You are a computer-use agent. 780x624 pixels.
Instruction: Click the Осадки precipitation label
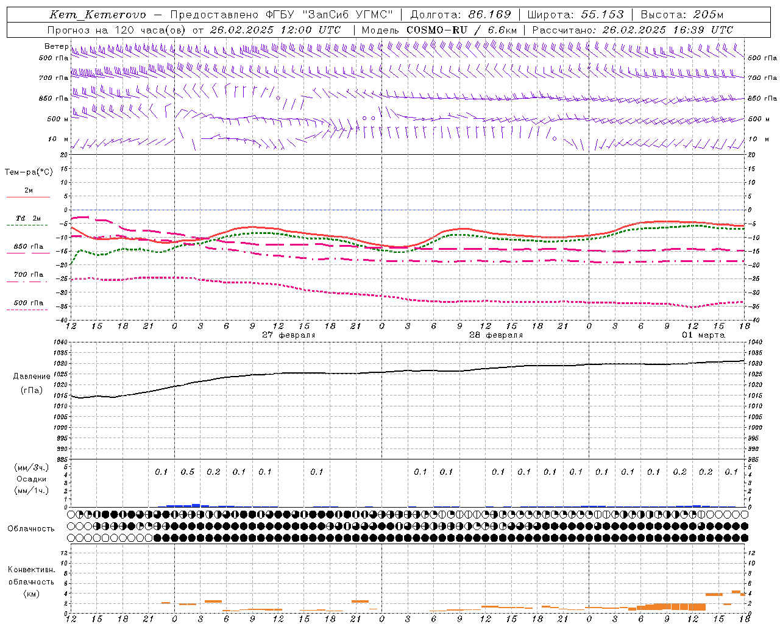pyautogui.click(x=32, y=479)
